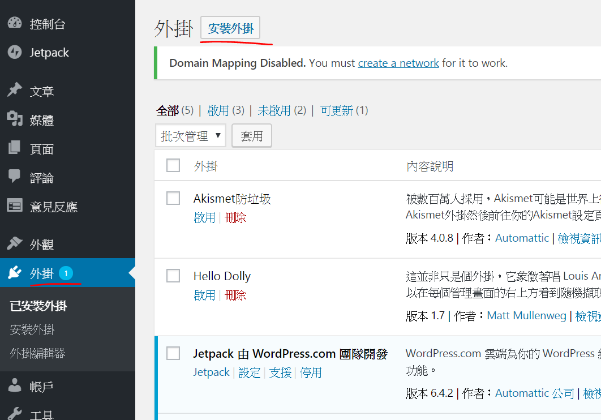The height and width of the screenshot is (420, 601).
Task: Click the plug icon beside 外掛
Action: 15,272
